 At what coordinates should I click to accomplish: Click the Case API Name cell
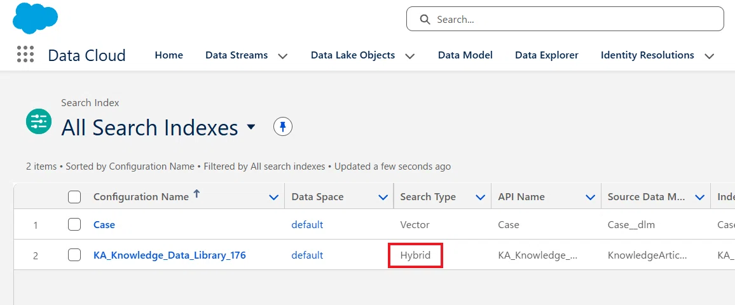tap(509, 224)
